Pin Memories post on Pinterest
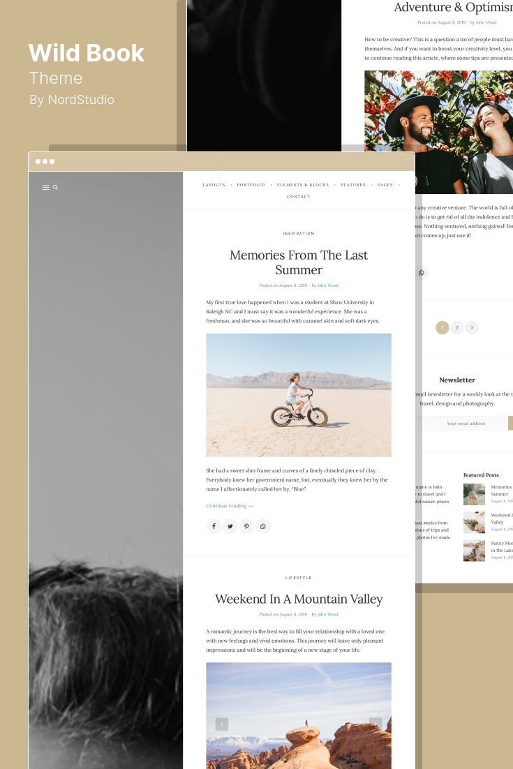The image size is (513, 769). click(x=246, y=526)
